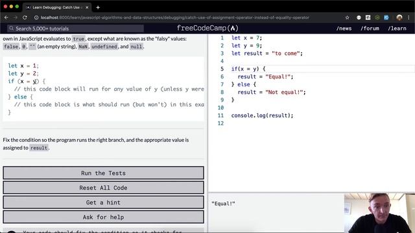Click the 'to come' string in line 3
Screen dimensions: 415x233
click(x=285, y=53)
